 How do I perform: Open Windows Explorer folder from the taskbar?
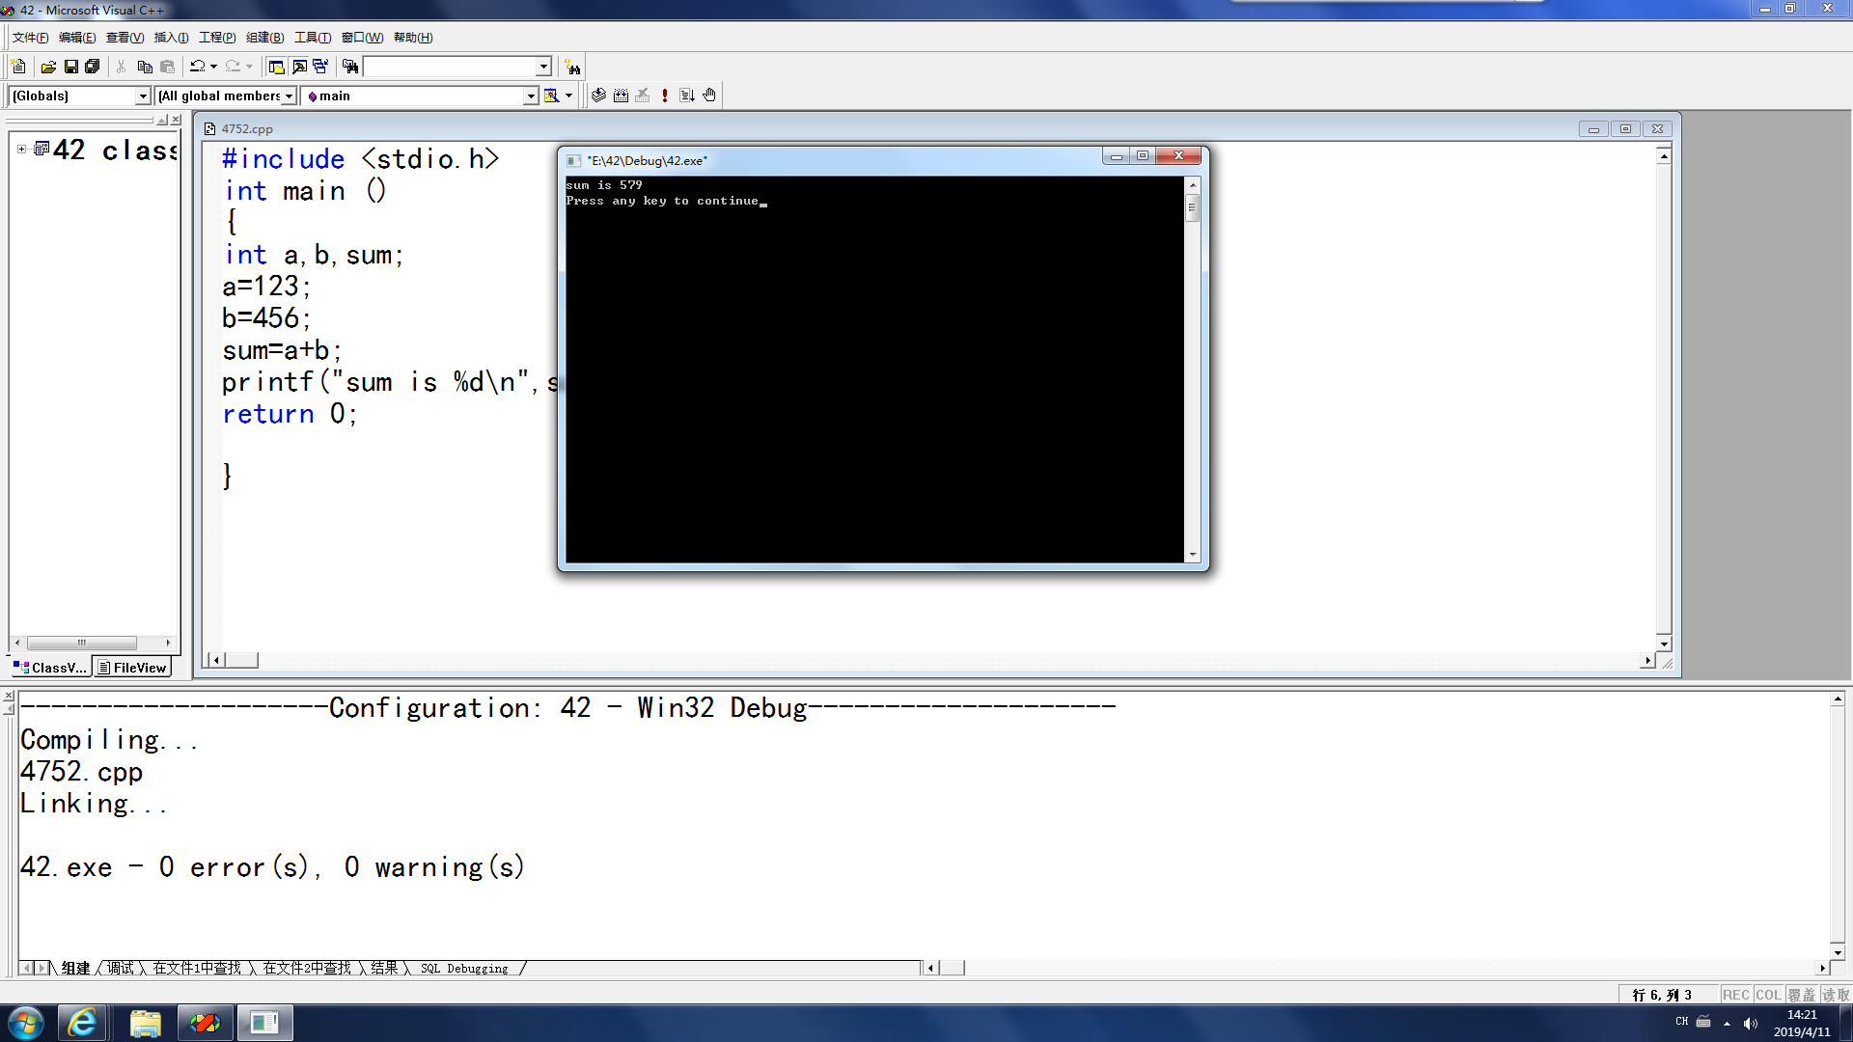(x=145, y=1023)
